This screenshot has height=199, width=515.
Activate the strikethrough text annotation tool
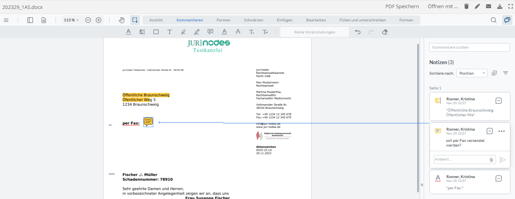pos(238,32)
